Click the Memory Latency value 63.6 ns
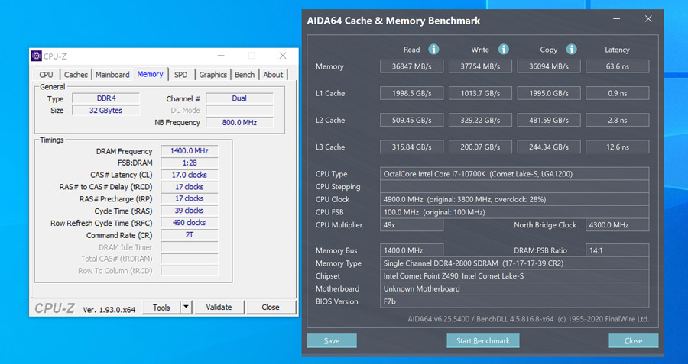Screen dimensions: 688x364 (618, 66)
